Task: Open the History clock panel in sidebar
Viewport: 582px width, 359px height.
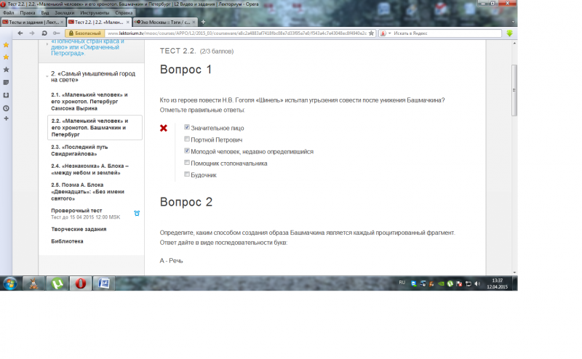Action: tap(6, 108)
